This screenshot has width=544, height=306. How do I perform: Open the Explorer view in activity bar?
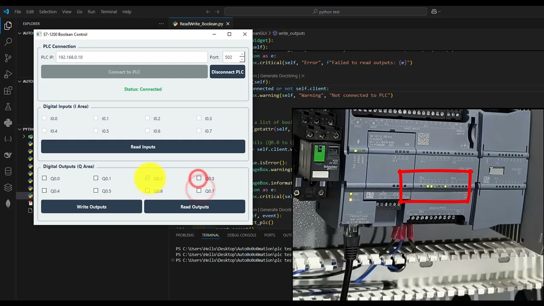(8, 26)
